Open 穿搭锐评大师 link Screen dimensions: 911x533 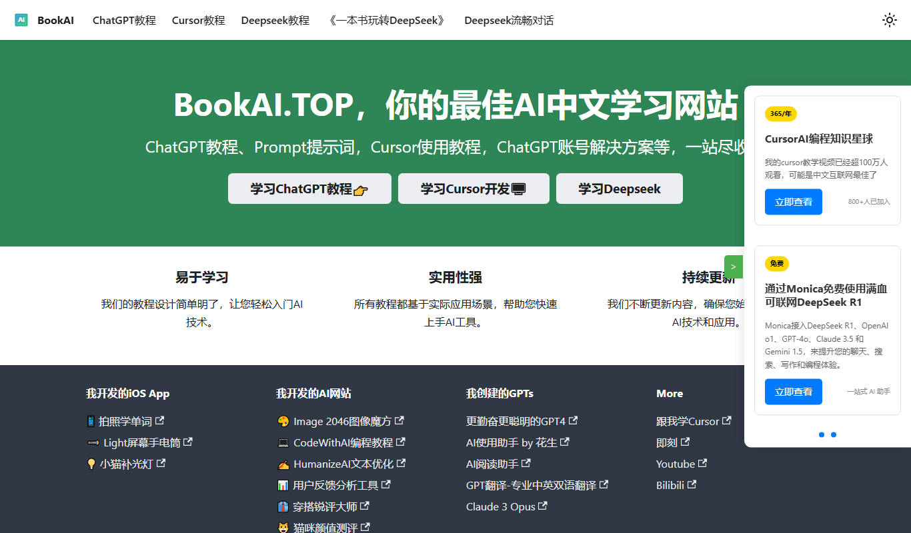[x=323, y=506]
